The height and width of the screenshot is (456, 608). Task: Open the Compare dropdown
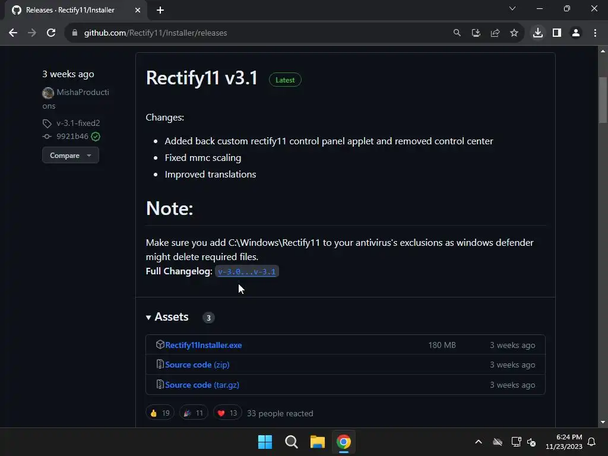[71, 156]
